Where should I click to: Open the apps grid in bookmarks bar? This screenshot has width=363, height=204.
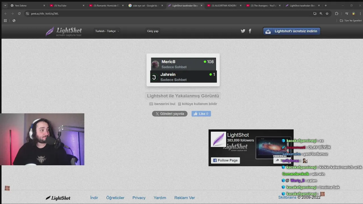[5, 21]
